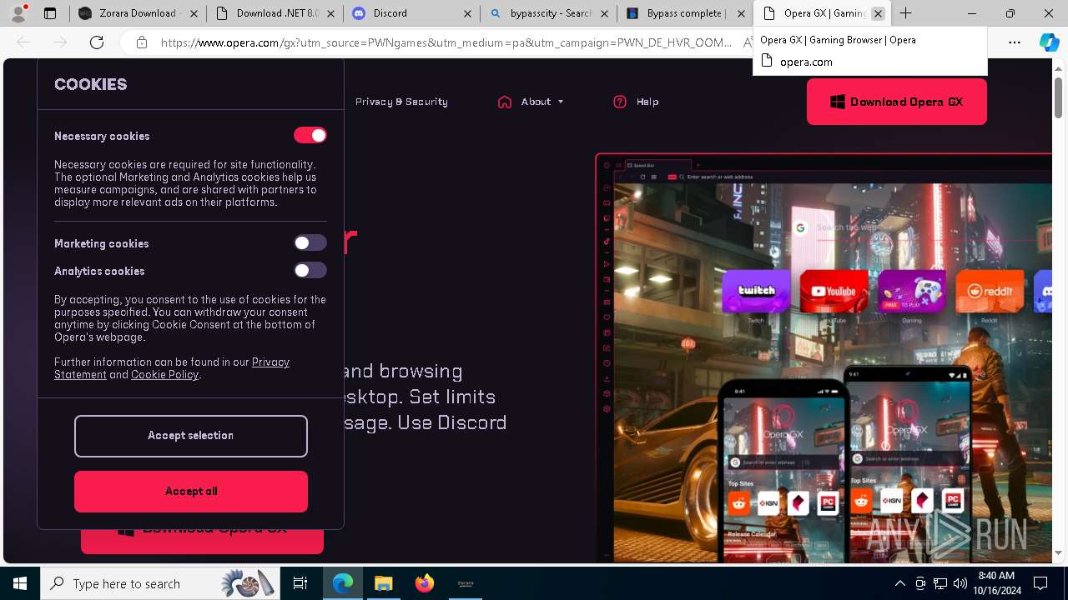Expand the About menu
This screenshot has height=600, width=1068.
pos(531,102)
